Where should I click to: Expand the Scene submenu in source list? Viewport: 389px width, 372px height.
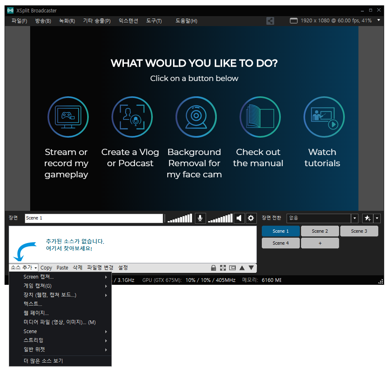(x=60, y=331)
